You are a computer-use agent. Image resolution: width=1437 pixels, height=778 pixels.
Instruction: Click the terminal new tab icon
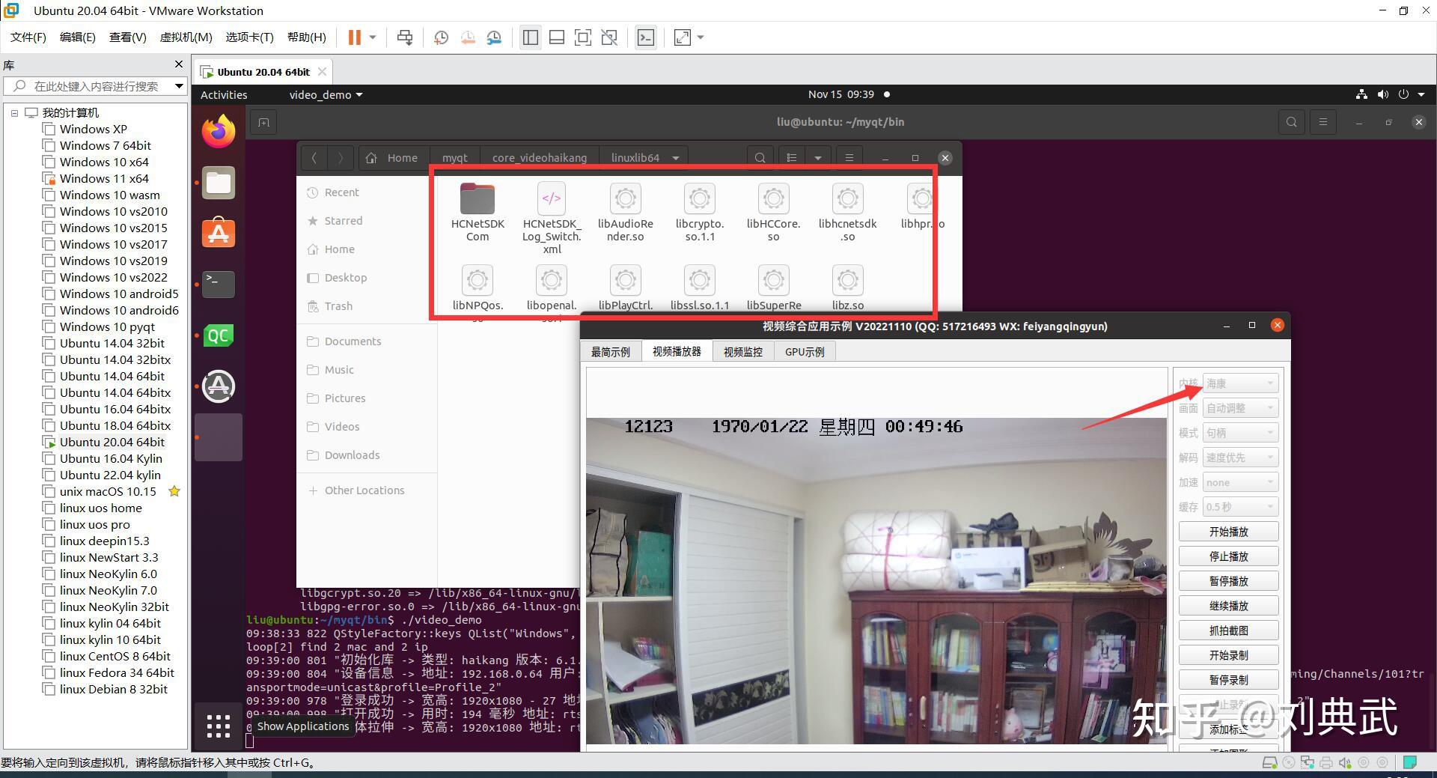[x=263, y=122]
